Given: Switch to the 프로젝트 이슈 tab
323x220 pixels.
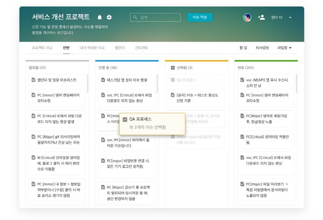Looking at the screenshot, I should click(42, 48).
